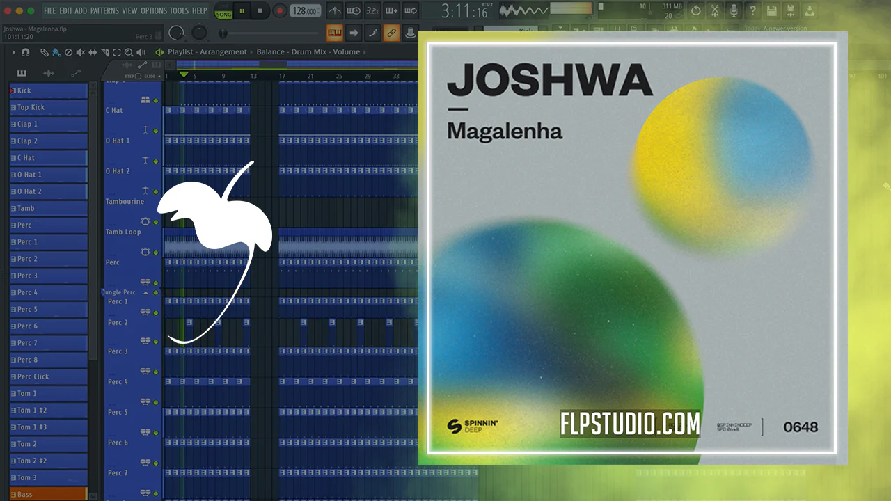Click the overdub blend recording icon
Image resolution: width=891 pixels, height=501 pixels.
coord(391,11)
